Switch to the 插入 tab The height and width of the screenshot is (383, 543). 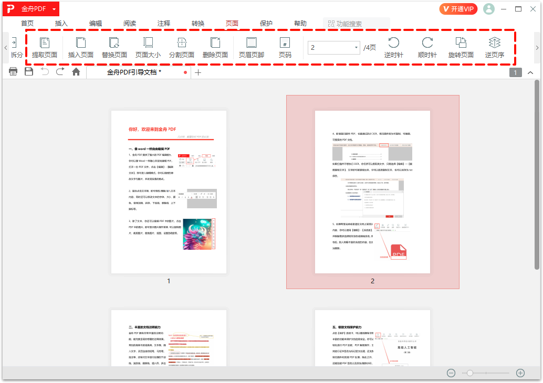click(x=61, y=23)
